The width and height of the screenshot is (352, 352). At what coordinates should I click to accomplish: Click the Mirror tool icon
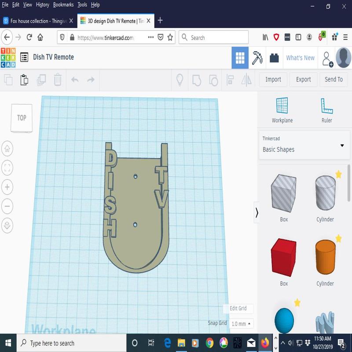click(246, 80)
